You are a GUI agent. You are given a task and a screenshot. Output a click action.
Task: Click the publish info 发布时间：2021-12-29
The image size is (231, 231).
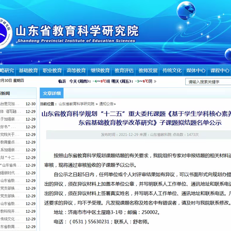(119, 135)
